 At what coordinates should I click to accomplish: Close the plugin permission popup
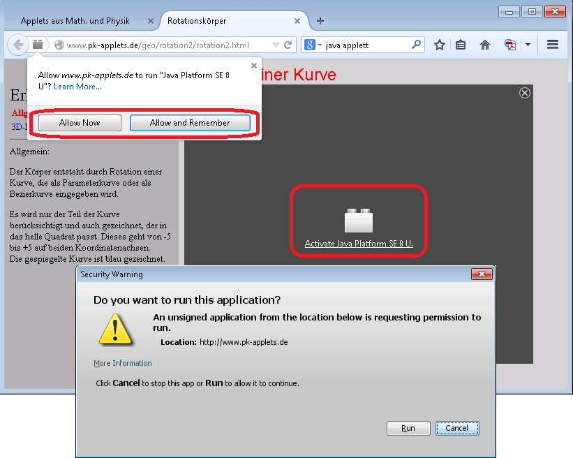(253, 66)
